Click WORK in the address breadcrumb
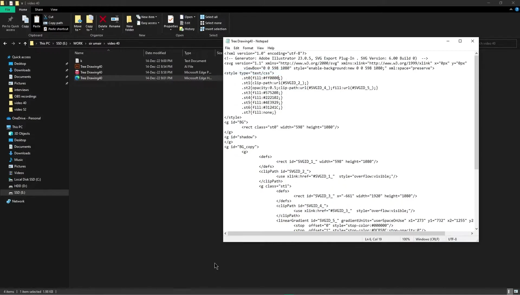This screenshot has height=295, width=520. [x=78, y=43]
